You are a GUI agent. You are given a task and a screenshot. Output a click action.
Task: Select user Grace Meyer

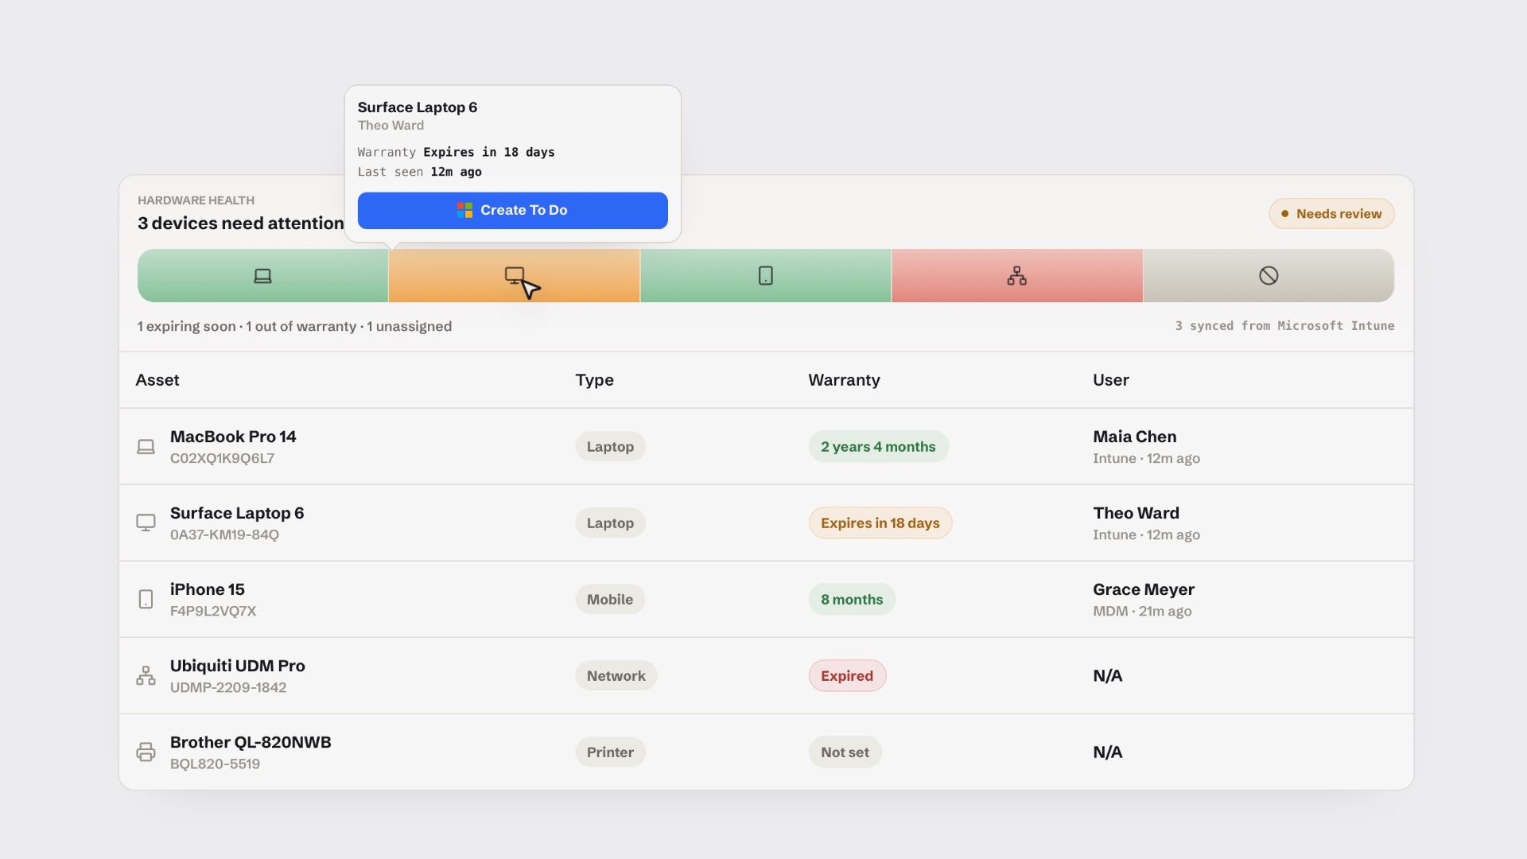tap(1143, 589)
